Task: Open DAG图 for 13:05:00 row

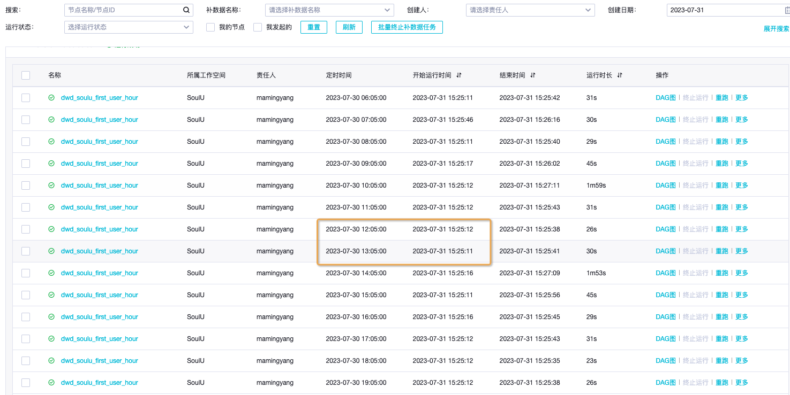Action: [x=666, y=251]
